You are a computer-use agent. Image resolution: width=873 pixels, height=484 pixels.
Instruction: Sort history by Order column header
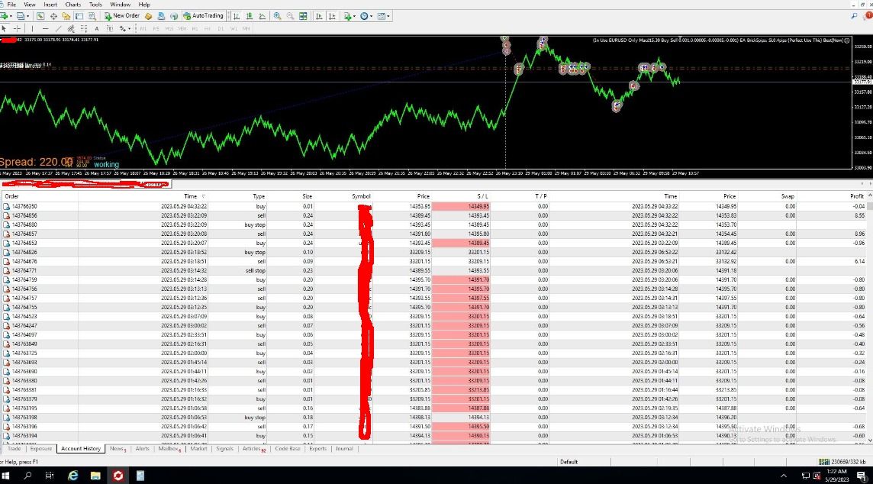tap(11, 197)
